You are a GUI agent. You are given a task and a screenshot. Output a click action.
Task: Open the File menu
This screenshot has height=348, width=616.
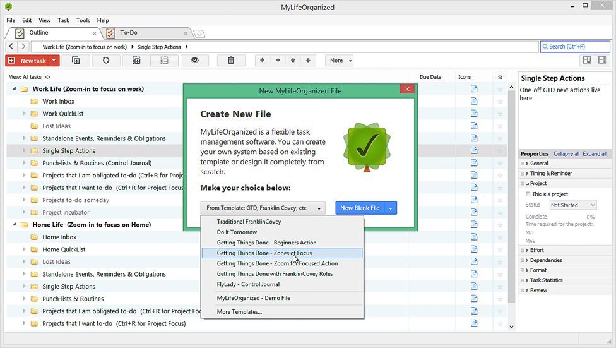pyautogui.click(x=11, y=20)
